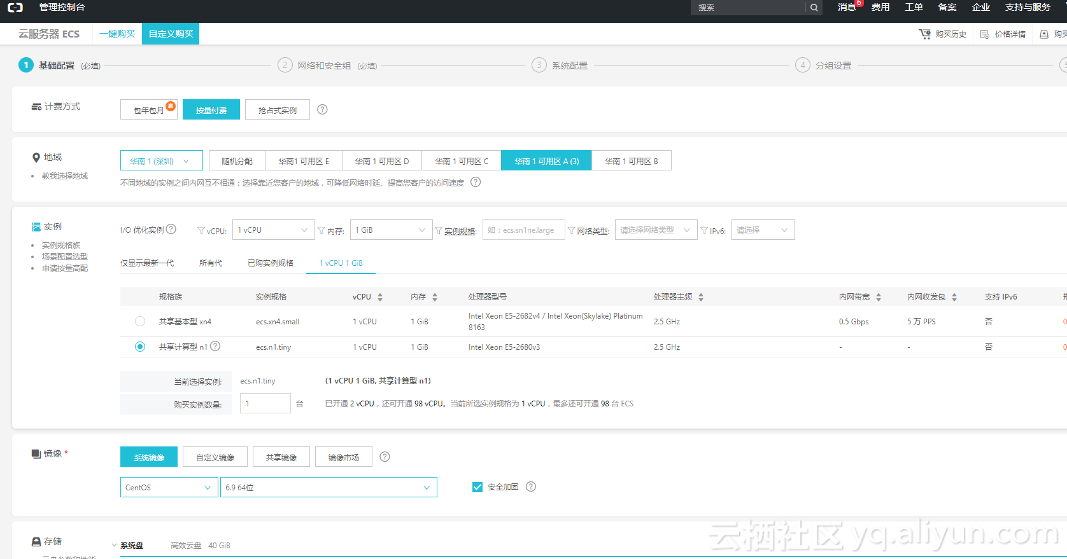The height and width of the screenshot is (559, 1067).
Task: Open the 工单 menu in top bar
Action: 914,7
